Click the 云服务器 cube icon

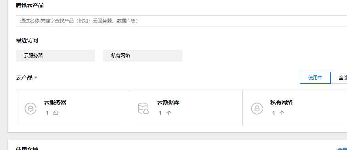(x=30, y=109)
